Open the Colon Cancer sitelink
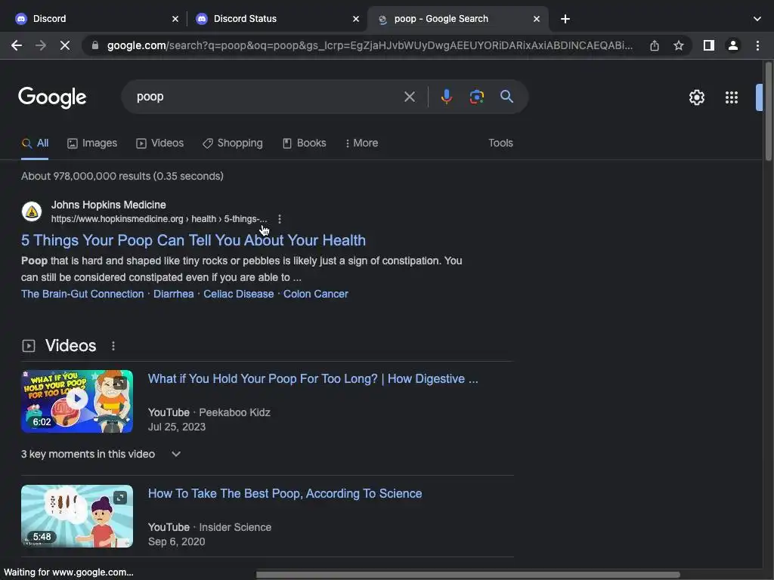Viewport: 774px width, 580px height. tap(316, 294)
